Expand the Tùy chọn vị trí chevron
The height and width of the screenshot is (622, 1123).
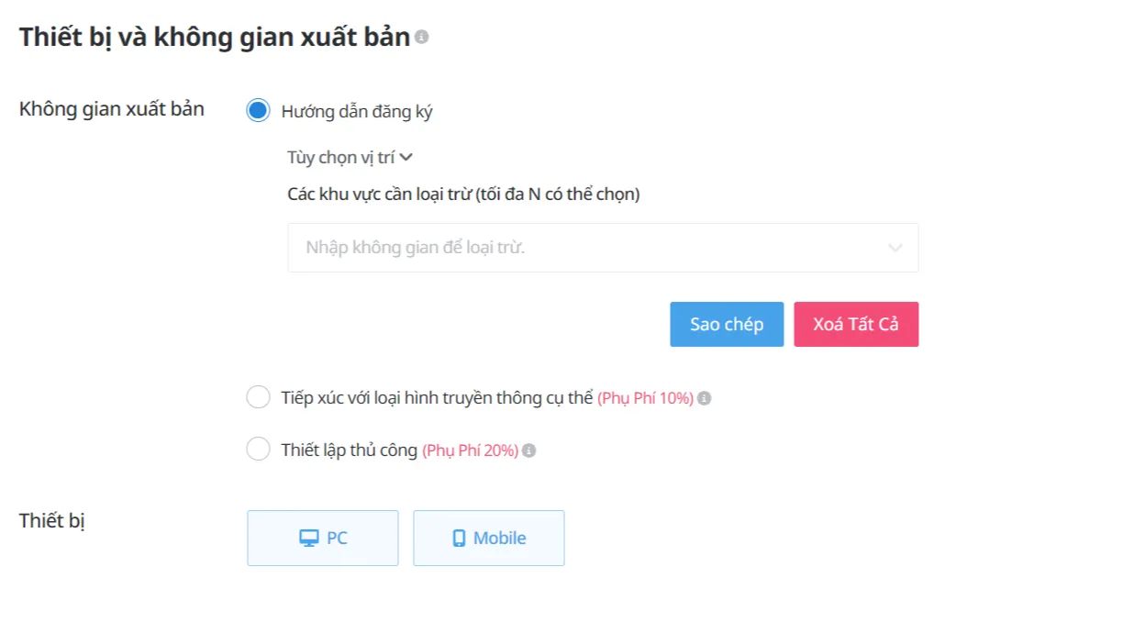(x=406, y=158)
